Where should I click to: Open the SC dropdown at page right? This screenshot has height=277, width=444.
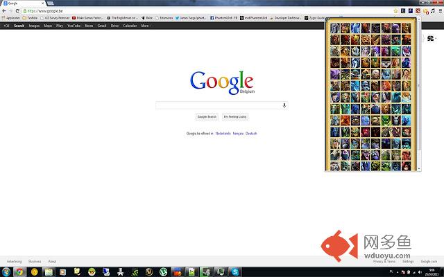click(432, 38)
